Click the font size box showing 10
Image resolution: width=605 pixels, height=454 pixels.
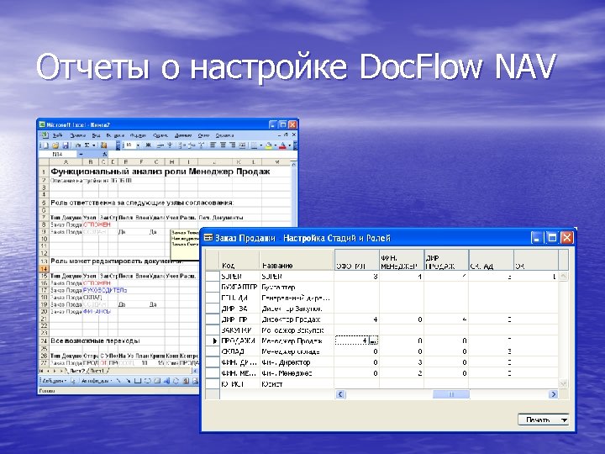point(129,145)
